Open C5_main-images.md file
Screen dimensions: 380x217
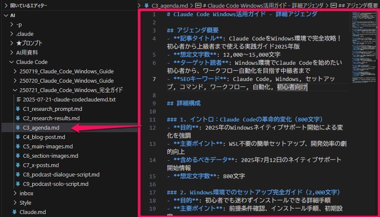tap(48, 147)
